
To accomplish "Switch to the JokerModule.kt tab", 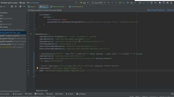I will tap(77, 6).
